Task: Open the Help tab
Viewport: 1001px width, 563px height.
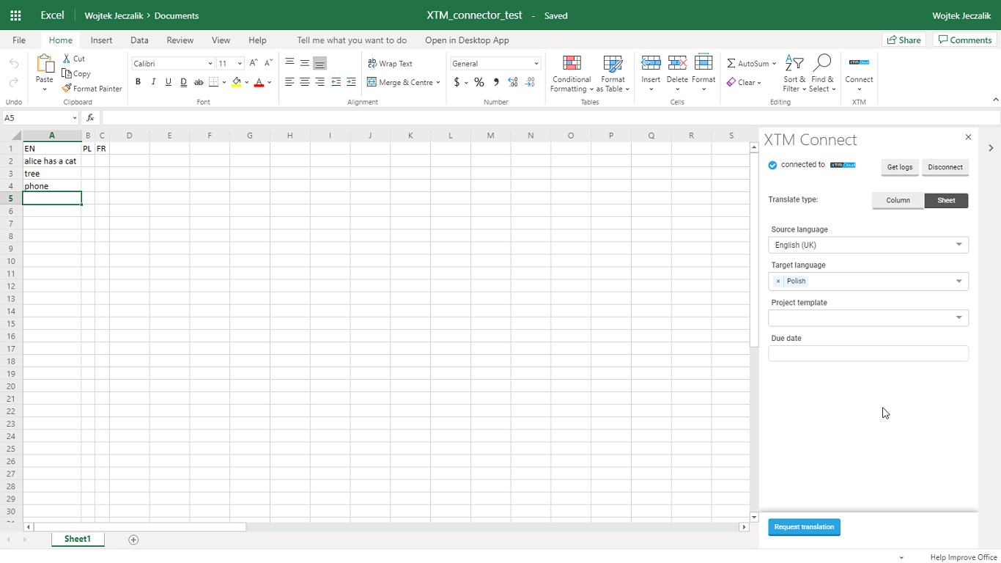Action: [x=257, y=40]
